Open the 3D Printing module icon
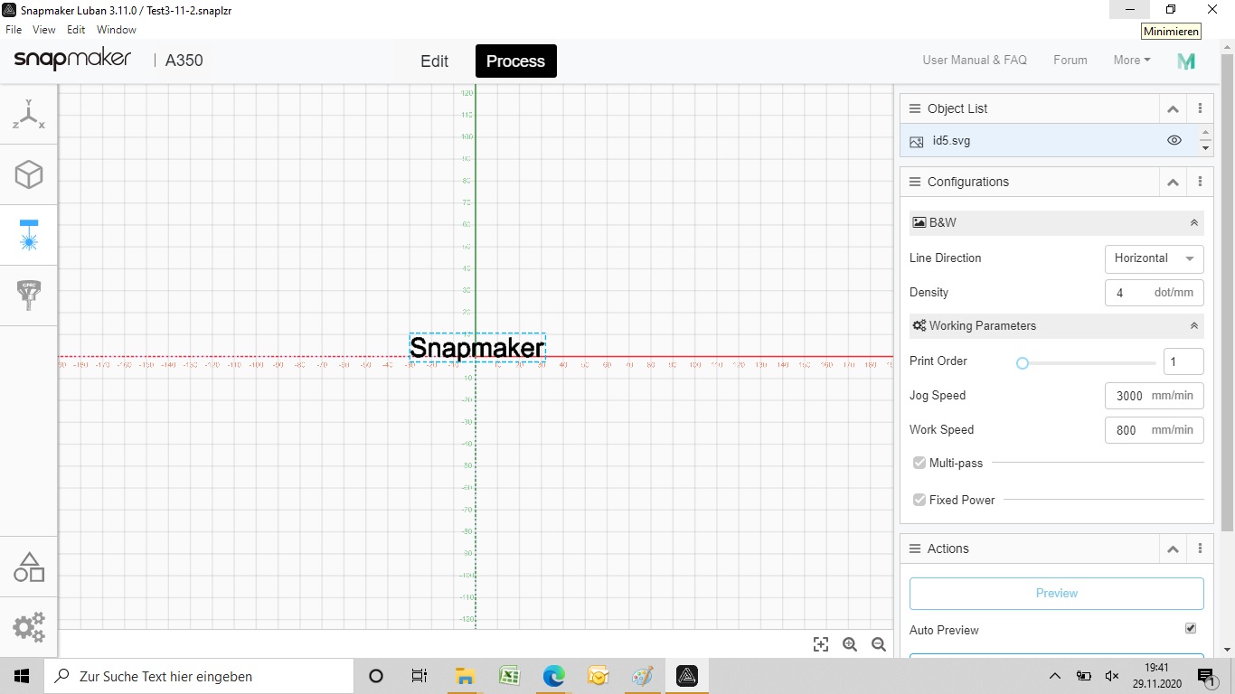Viewport: 1235px width, 694px height. pos(28,174)
